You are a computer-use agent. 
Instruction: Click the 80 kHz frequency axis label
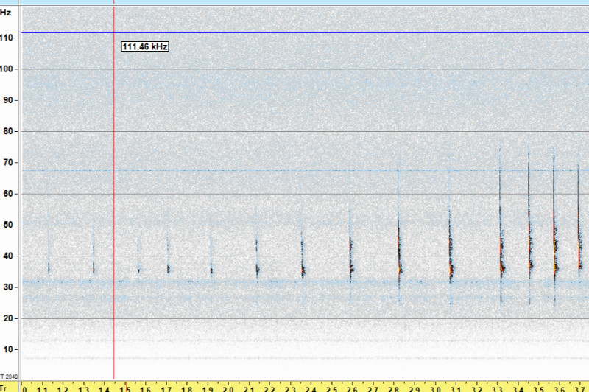click(x=10, y=132)
